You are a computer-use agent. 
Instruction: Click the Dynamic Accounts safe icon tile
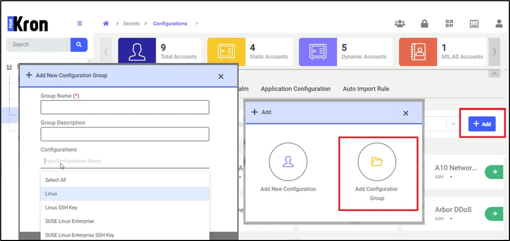coord(318,52)
